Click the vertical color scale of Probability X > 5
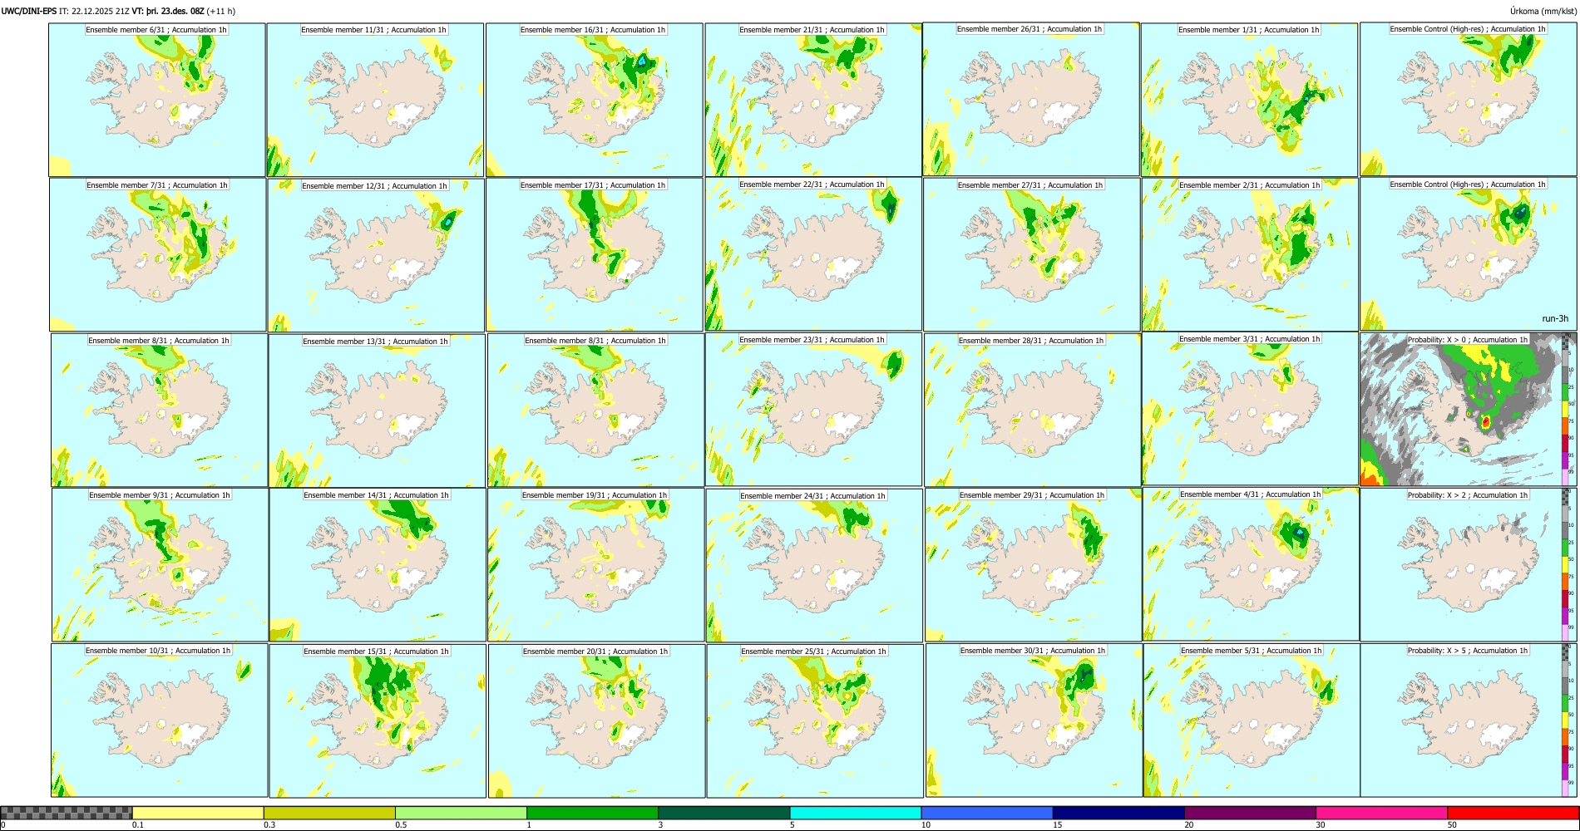Screen dimensions: 1580x831 (x=1567, y=720)
